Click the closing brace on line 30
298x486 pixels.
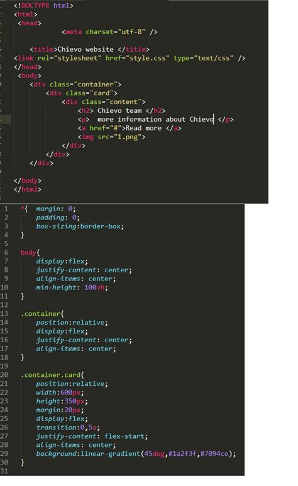coord(22,463)
